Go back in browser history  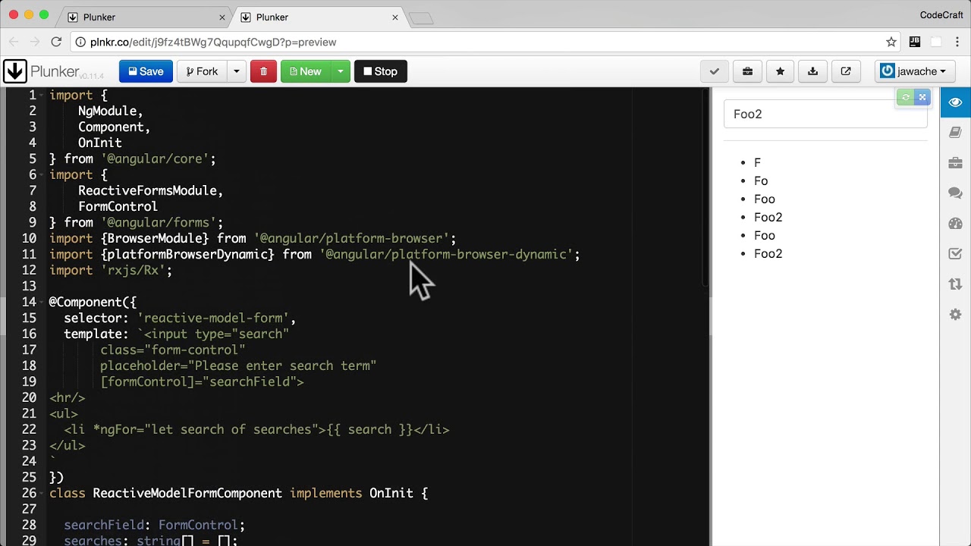[x=14, y=42]
